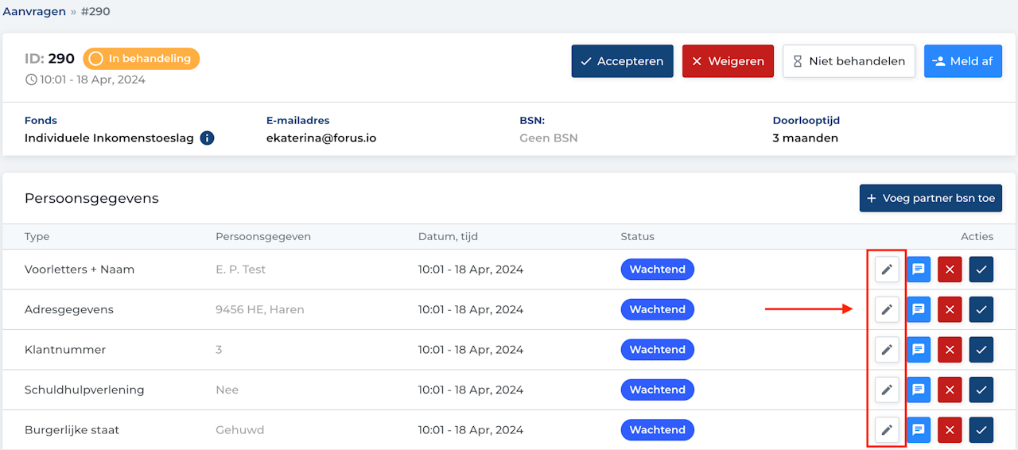Image resolution: width=1018 pixels, height=450 pixels.
Task: Open comment for Adresgegevens row
Action: (919, 309)
